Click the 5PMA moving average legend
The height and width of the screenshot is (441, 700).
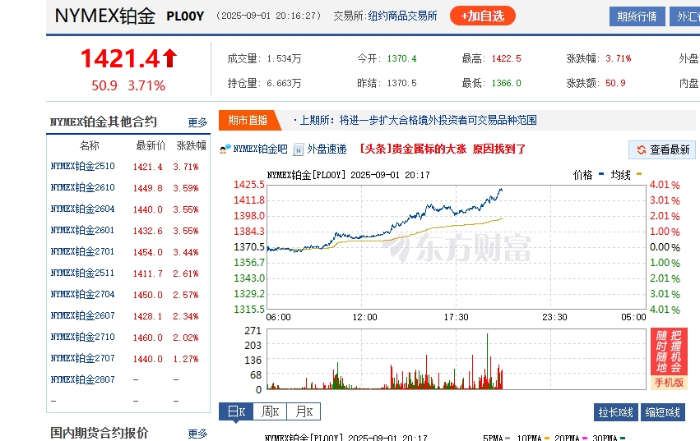pos(497,438)
